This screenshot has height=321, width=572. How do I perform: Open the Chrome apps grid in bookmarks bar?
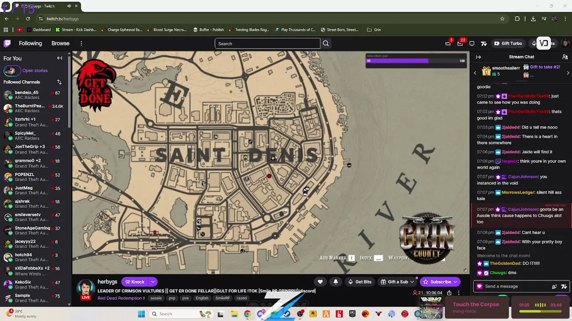(x=6, y=30)
